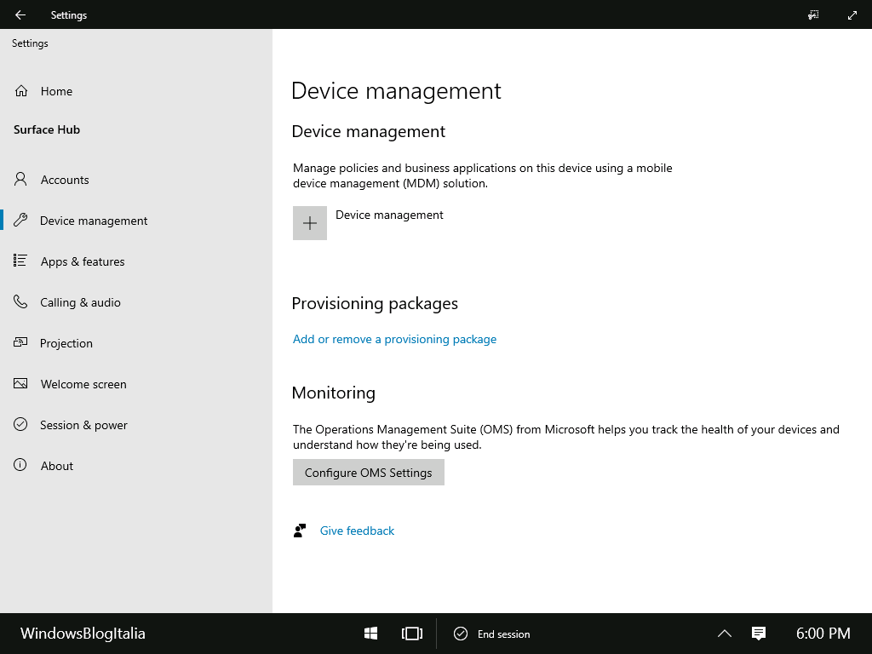This screenshot has width=872, height=654.
Task: Open the Windows Start button
Action: click(x=371, y=634)
